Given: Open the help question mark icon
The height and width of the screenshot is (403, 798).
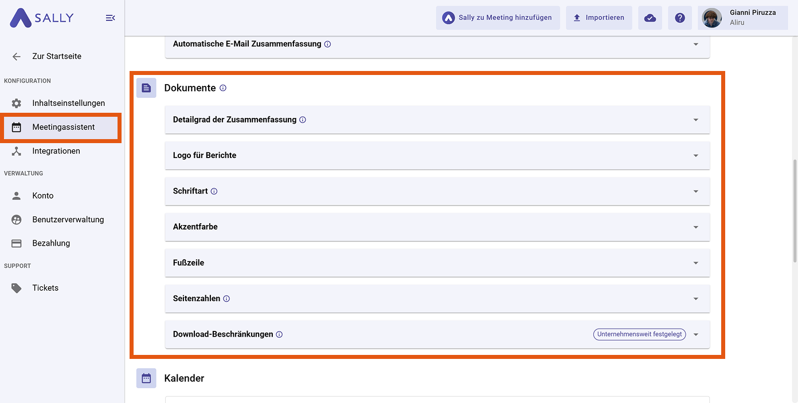Looking at the screenshot, I should pos(680,18).
